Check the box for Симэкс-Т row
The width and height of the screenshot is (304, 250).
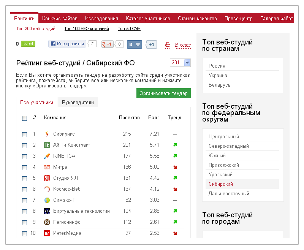[x=24, y=201]
